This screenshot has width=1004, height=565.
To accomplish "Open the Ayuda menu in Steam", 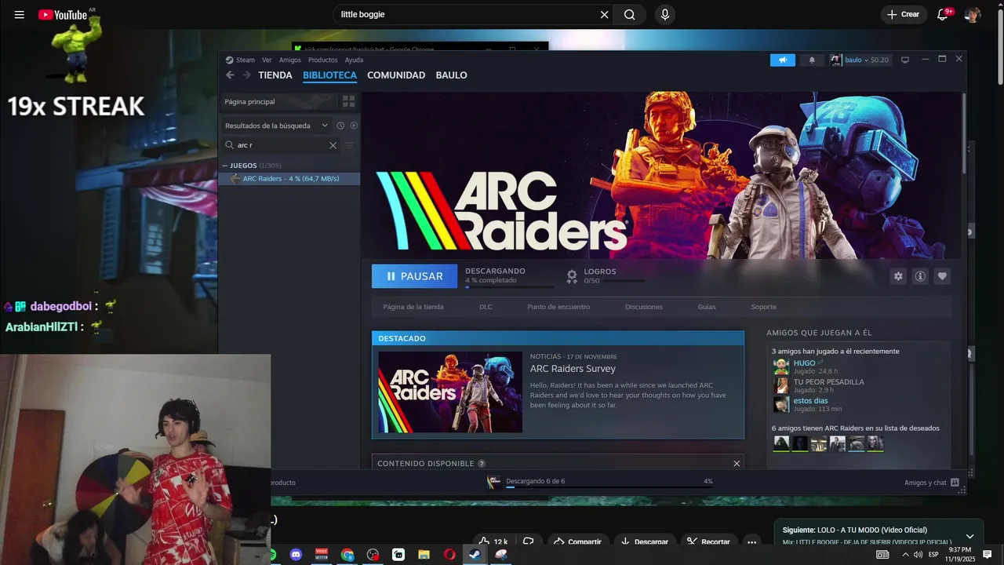I will [x=354, y=60].
